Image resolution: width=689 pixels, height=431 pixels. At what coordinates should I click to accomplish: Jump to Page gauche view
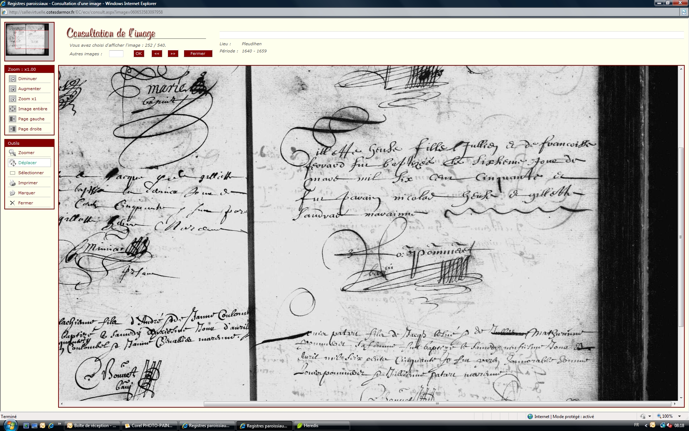[x=13, y=119]
